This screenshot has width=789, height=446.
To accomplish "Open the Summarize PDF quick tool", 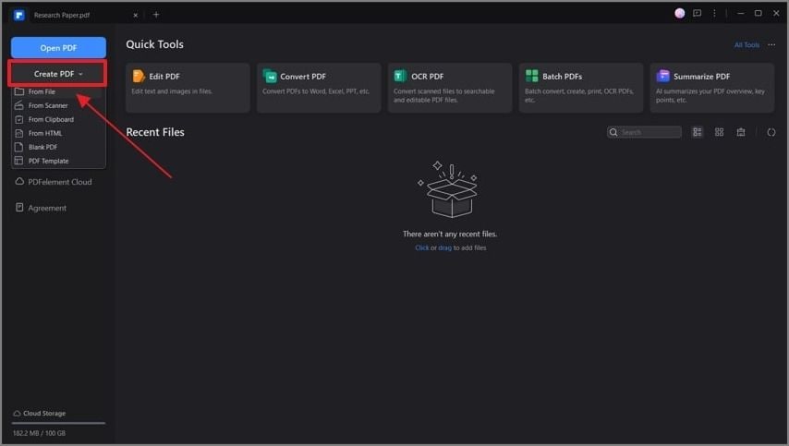I will [712, 88].
